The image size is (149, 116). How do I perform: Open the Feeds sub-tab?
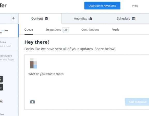tap(115, 30)
